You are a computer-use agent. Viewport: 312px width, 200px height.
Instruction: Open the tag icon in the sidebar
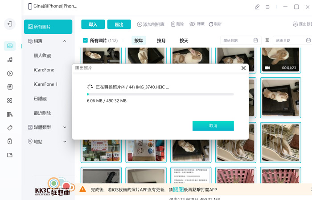(10, 128)
